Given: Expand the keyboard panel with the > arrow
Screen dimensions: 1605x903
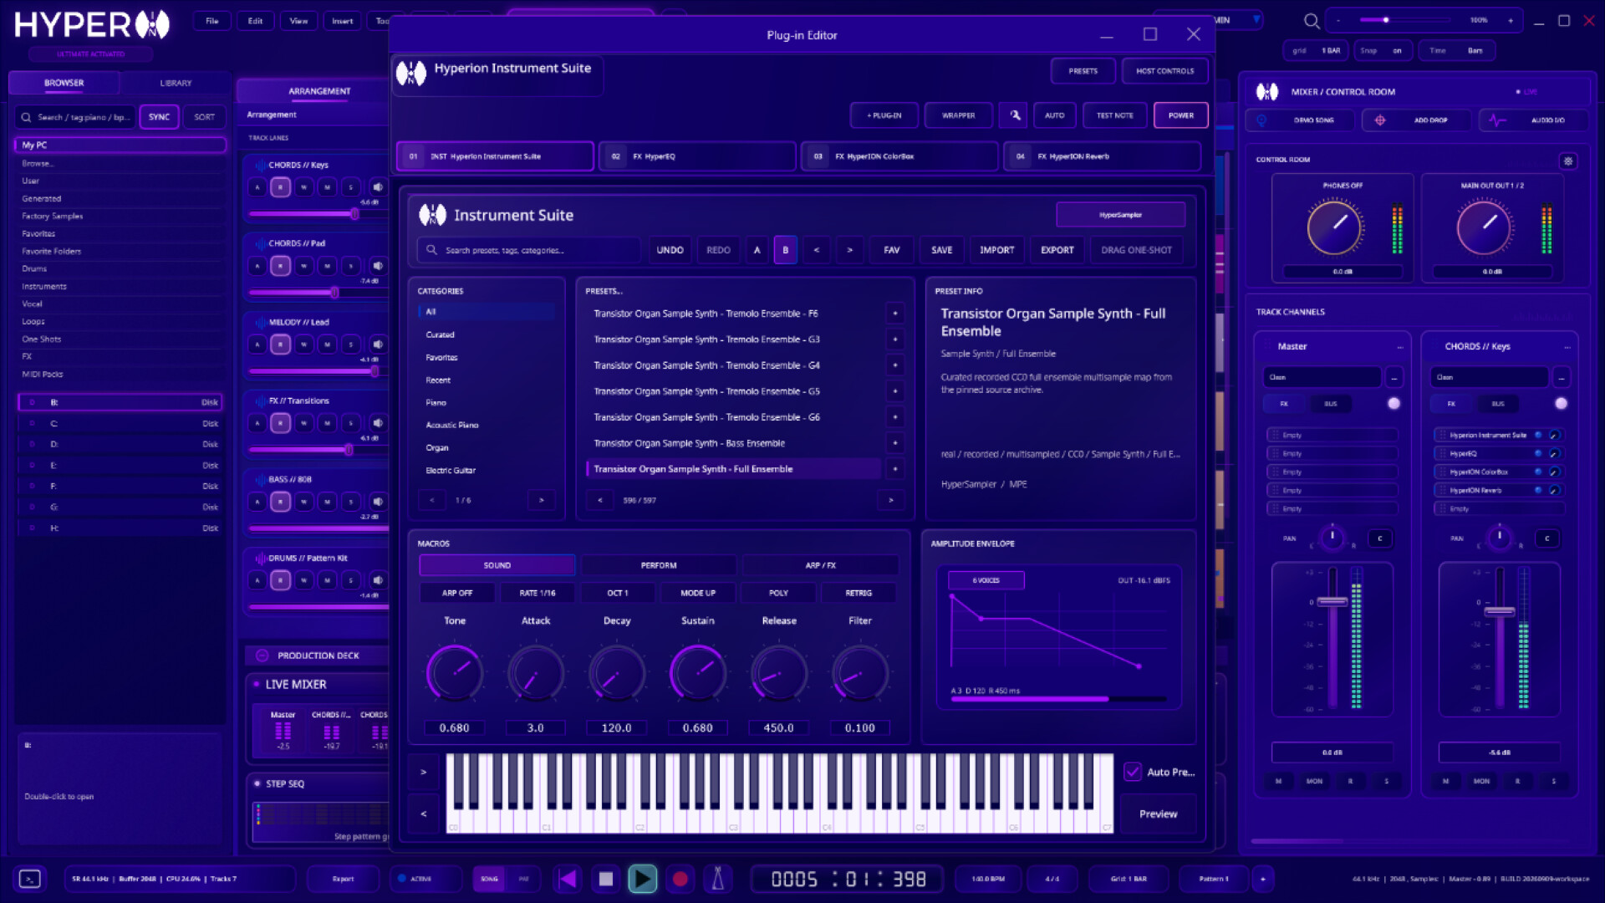Looking at the screenshot, I should (x=423, y=772).
